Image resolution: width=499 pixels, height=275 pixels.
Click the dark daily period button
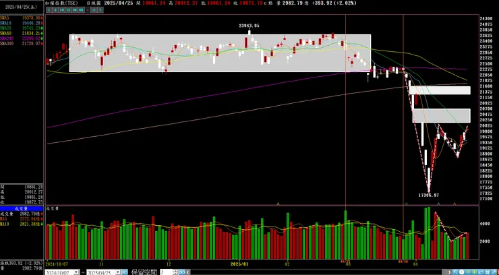coord(88,10)
